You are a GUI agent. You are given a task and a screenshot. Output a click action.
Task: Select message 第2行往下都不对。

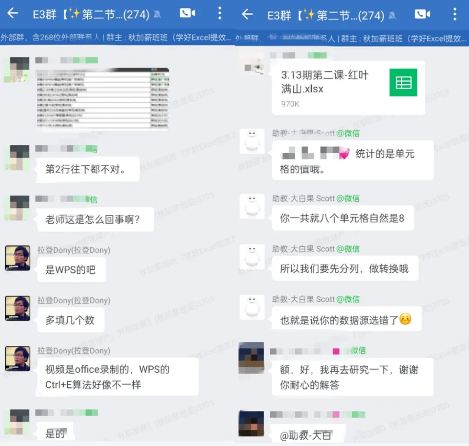(x=88, y=169)
